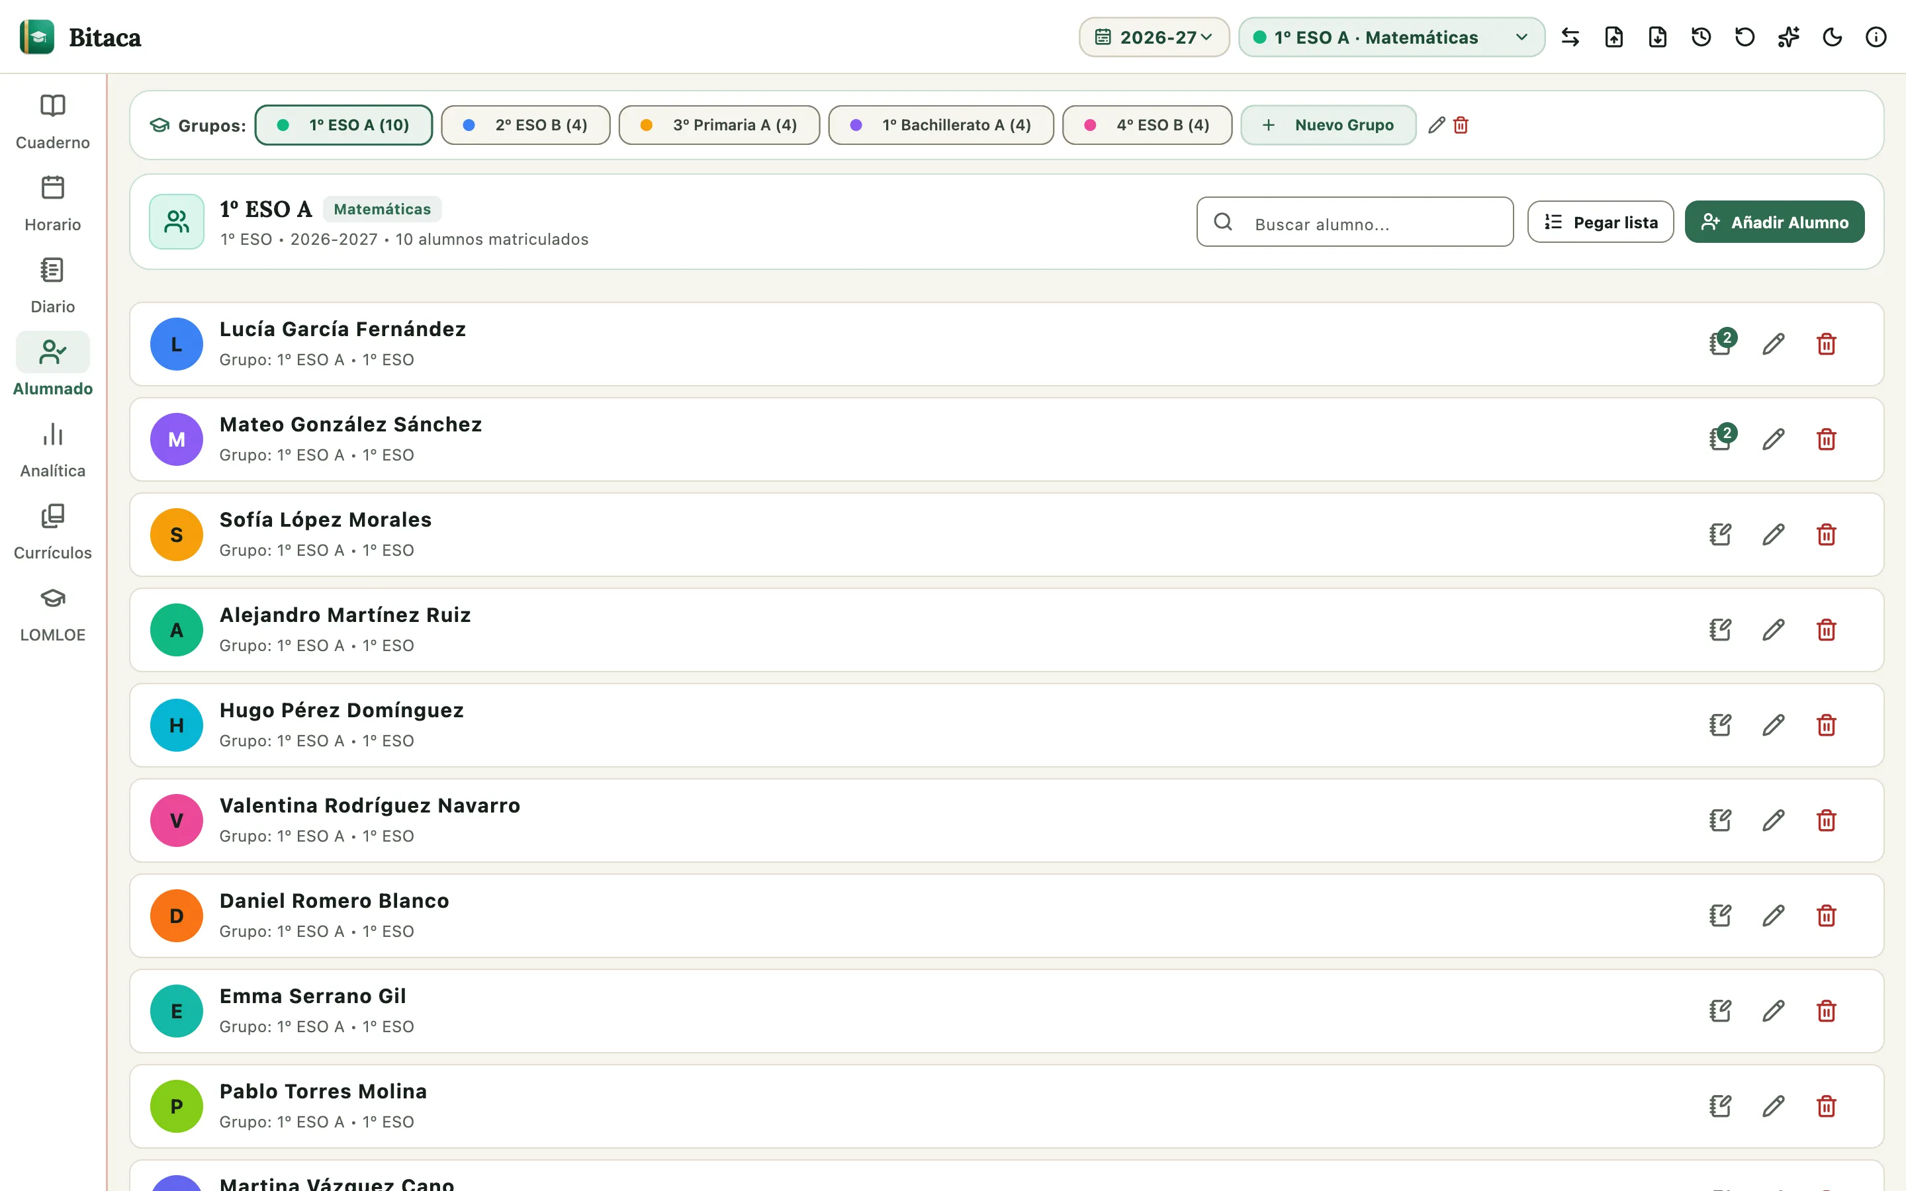Click the sparkles AI icon
Screen dimensions: 1906x1191
pos(1788,37)
